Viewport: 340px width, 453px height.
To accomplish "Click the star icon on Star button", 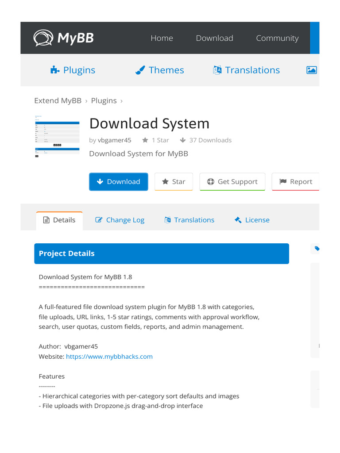I will click(x=165, y=181).
